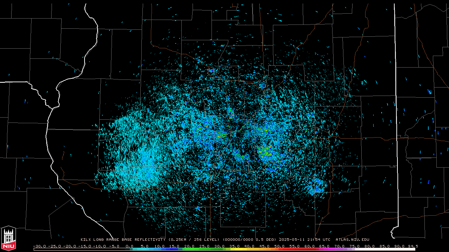Click the 85.0 scale label
This screenshot has height=252, width=449.
pyautogui.click(x=385, y=246)
